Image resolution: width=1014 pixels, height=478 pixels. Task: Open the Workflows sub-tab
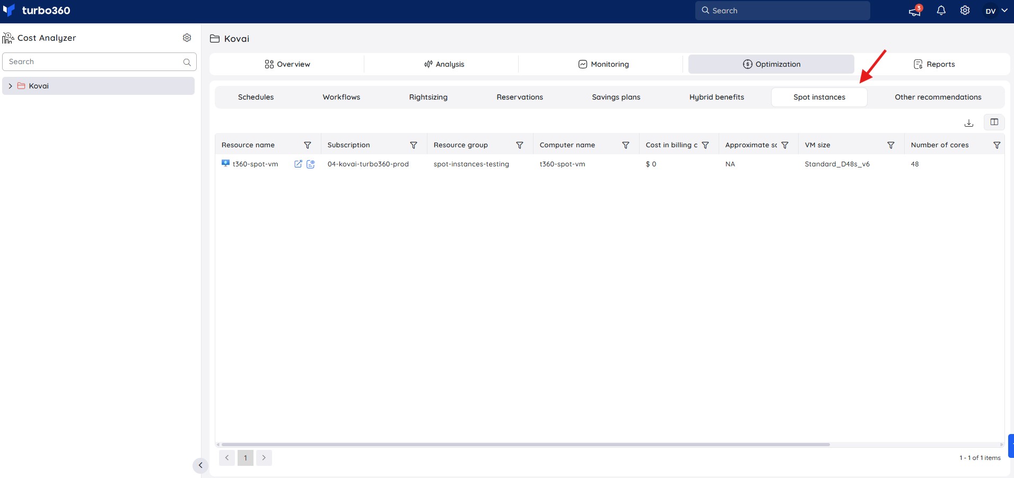[x=342, y=97]
